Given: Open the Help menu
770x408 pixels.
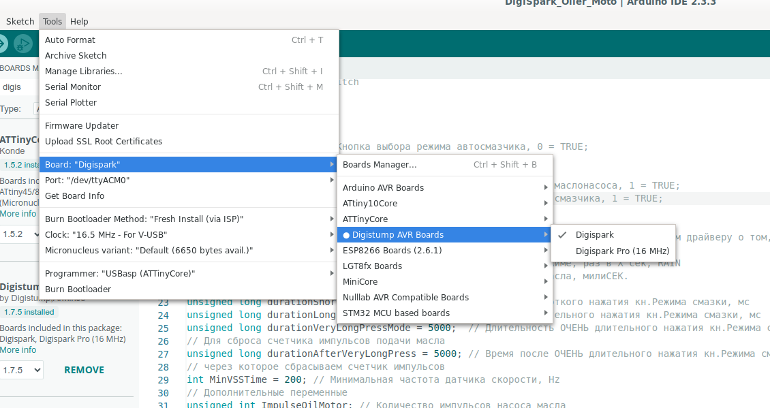Looking at the screenshot, I should pos(79,22).
